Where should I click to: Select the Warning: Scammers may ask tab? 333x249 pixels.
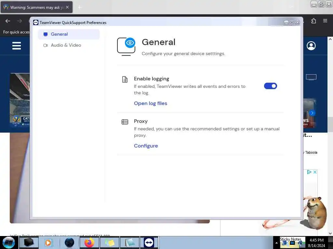[36, 7]
